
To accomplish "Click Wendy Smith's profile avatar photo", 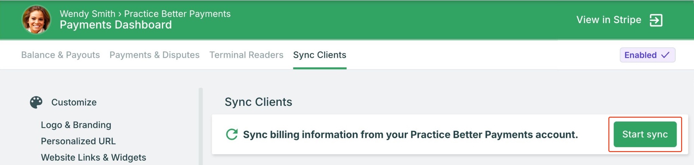I will 36,20.
